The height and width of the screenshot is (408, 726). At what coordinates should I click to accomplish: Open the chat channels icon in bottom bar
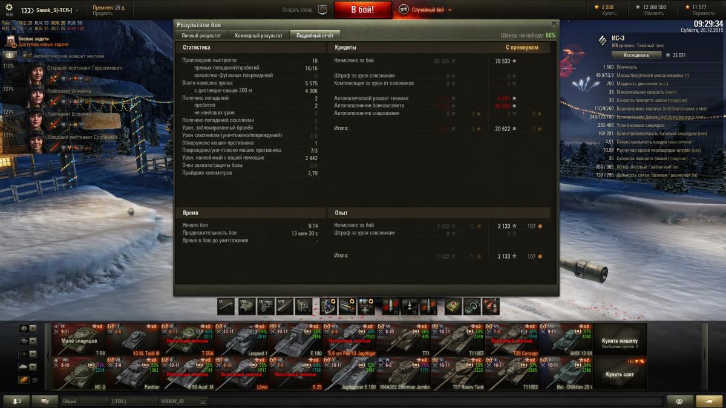click(x=44, y=401)
